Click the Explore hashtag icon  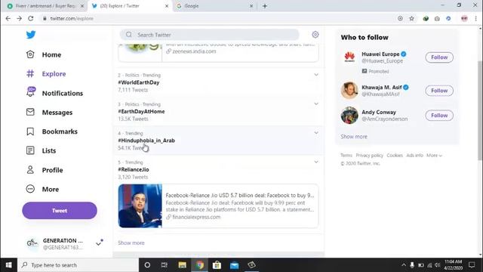point(30,74)
